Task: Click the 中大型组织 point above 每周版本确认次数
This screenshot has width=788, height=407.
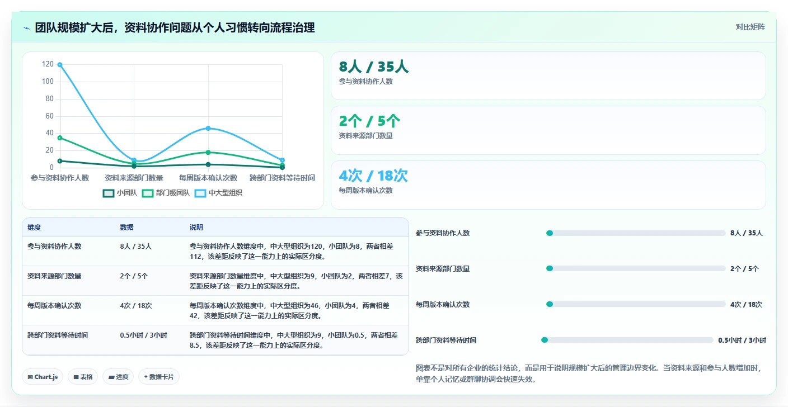Action: 208,128
